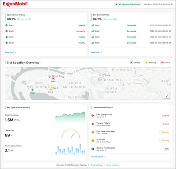Click Site B unhealthy red status icon
176x169 pixels.
click(7, 31)
